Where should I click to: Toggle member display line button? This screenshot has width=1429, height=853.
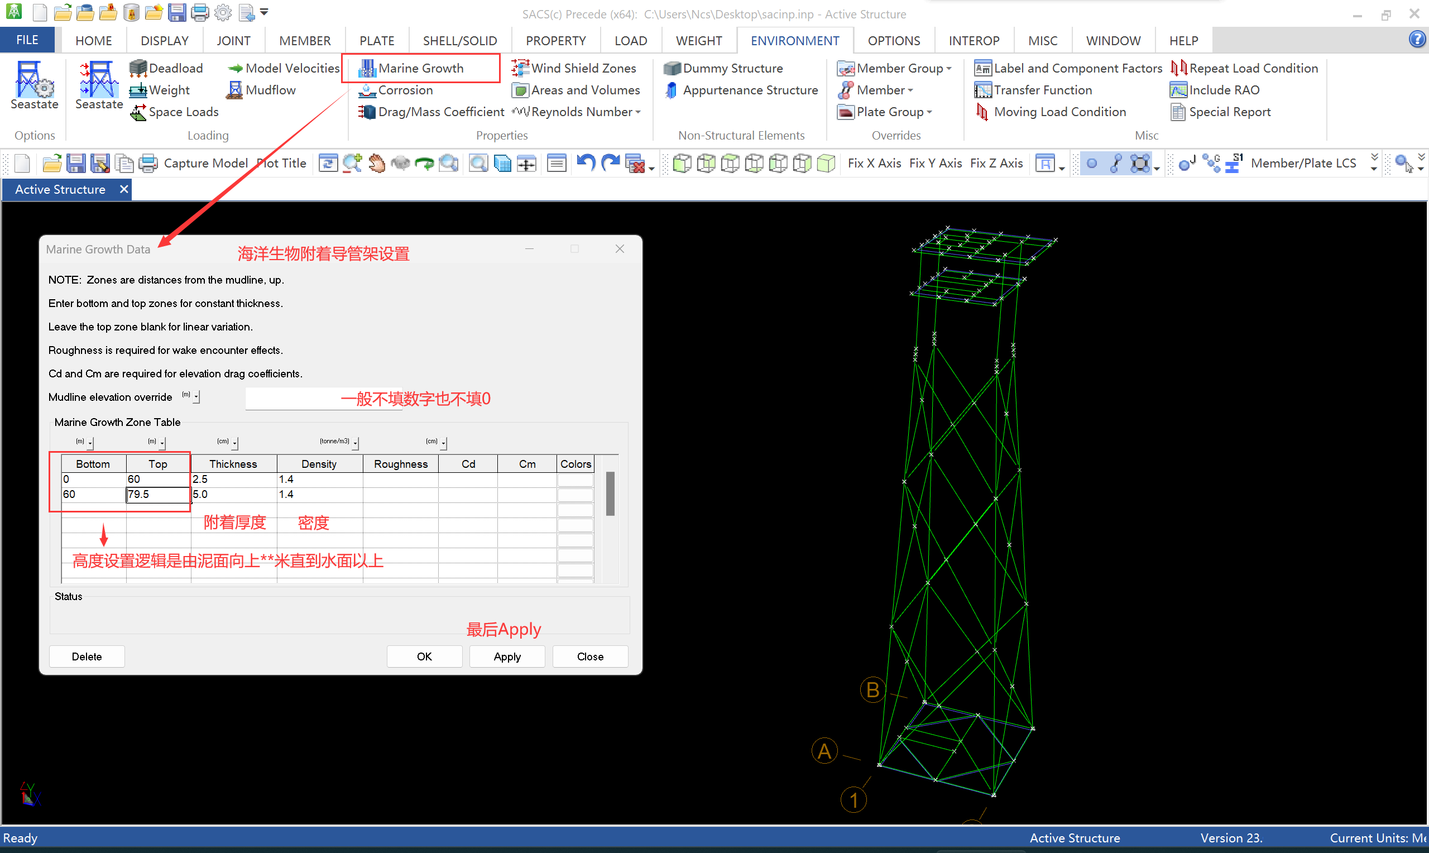tap(1116, 163)
